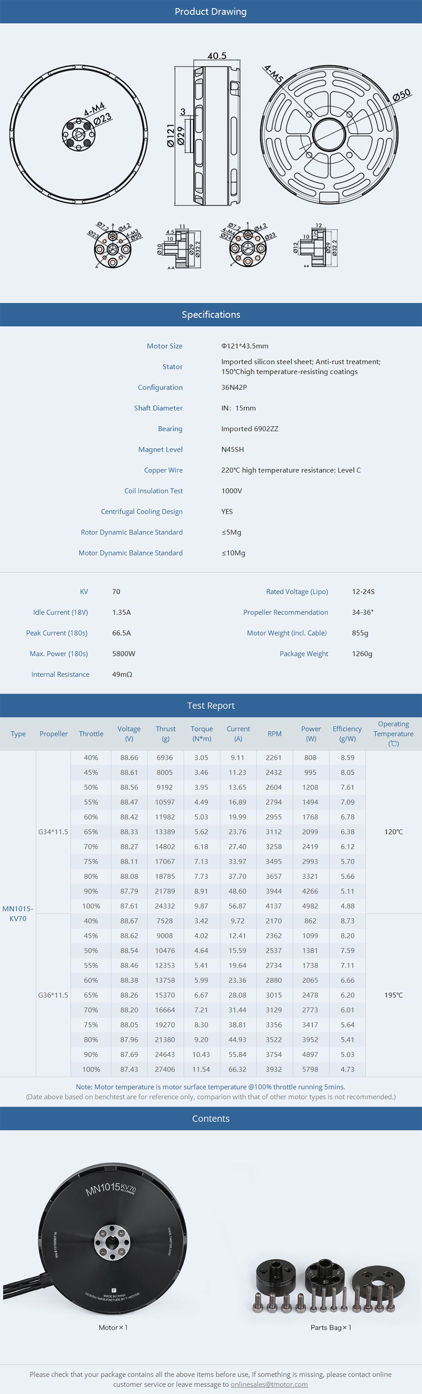422x1394 pixels.
Task: Click the Test Report section header
Action: point(211,705)
